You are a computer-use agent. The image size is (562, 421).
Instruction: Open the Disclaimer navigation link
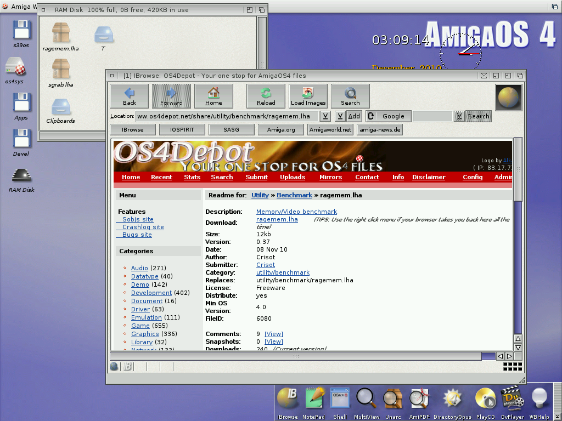(429, 177)
